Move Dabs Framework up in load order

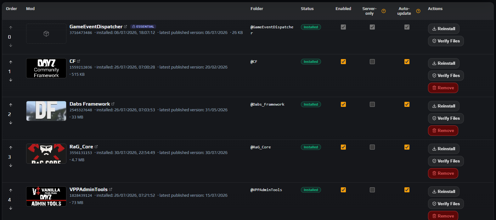(11, 105)
